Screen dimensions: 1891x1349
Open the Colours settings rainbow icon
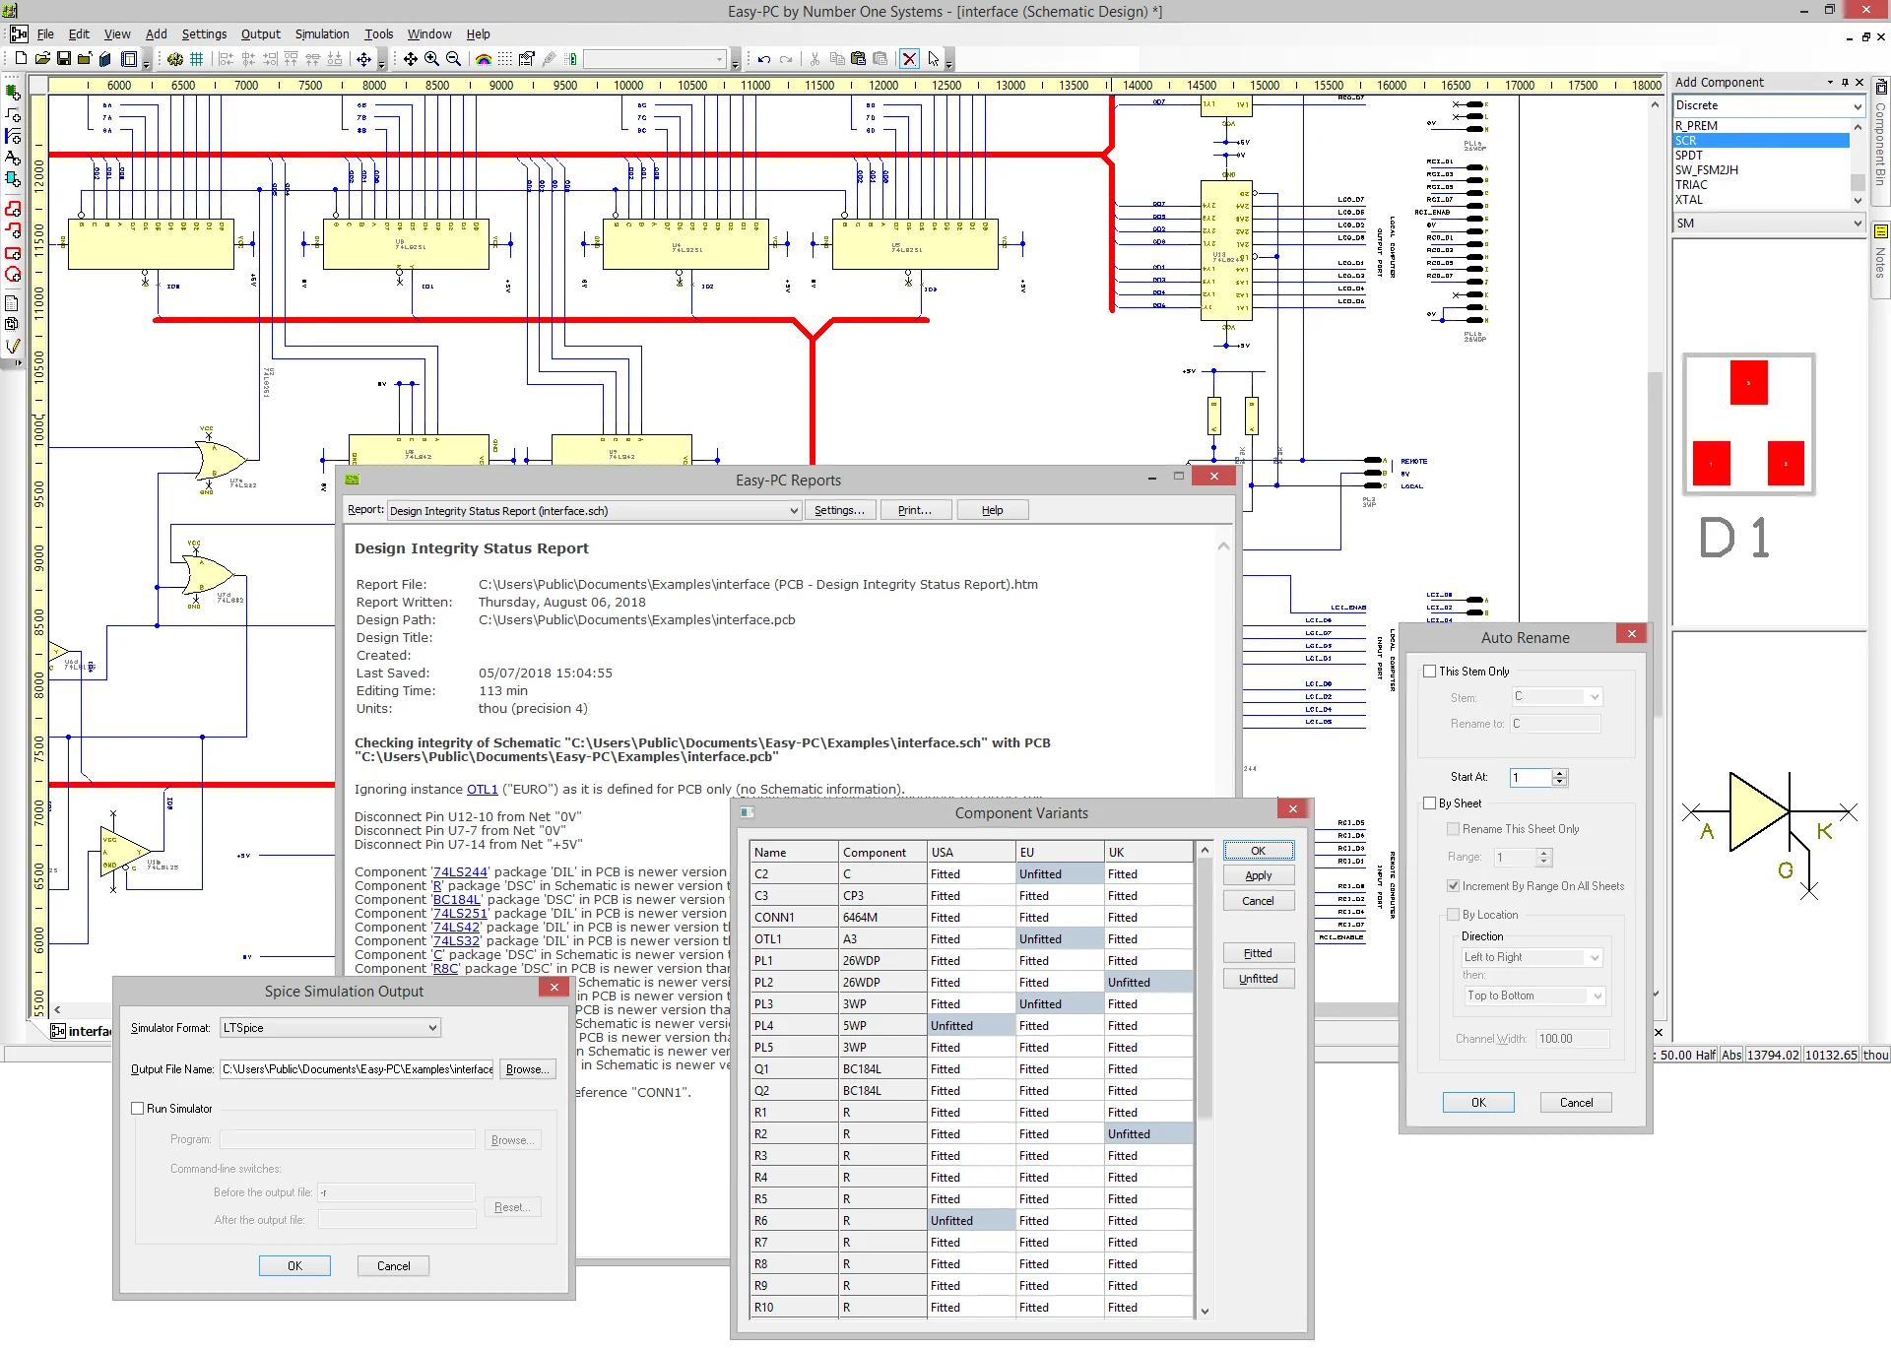click(x=483, y=58)
